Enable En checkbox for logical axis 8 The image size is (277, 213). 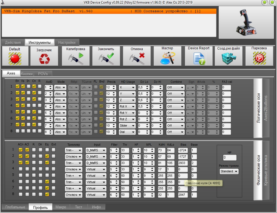tap(17, 131)
